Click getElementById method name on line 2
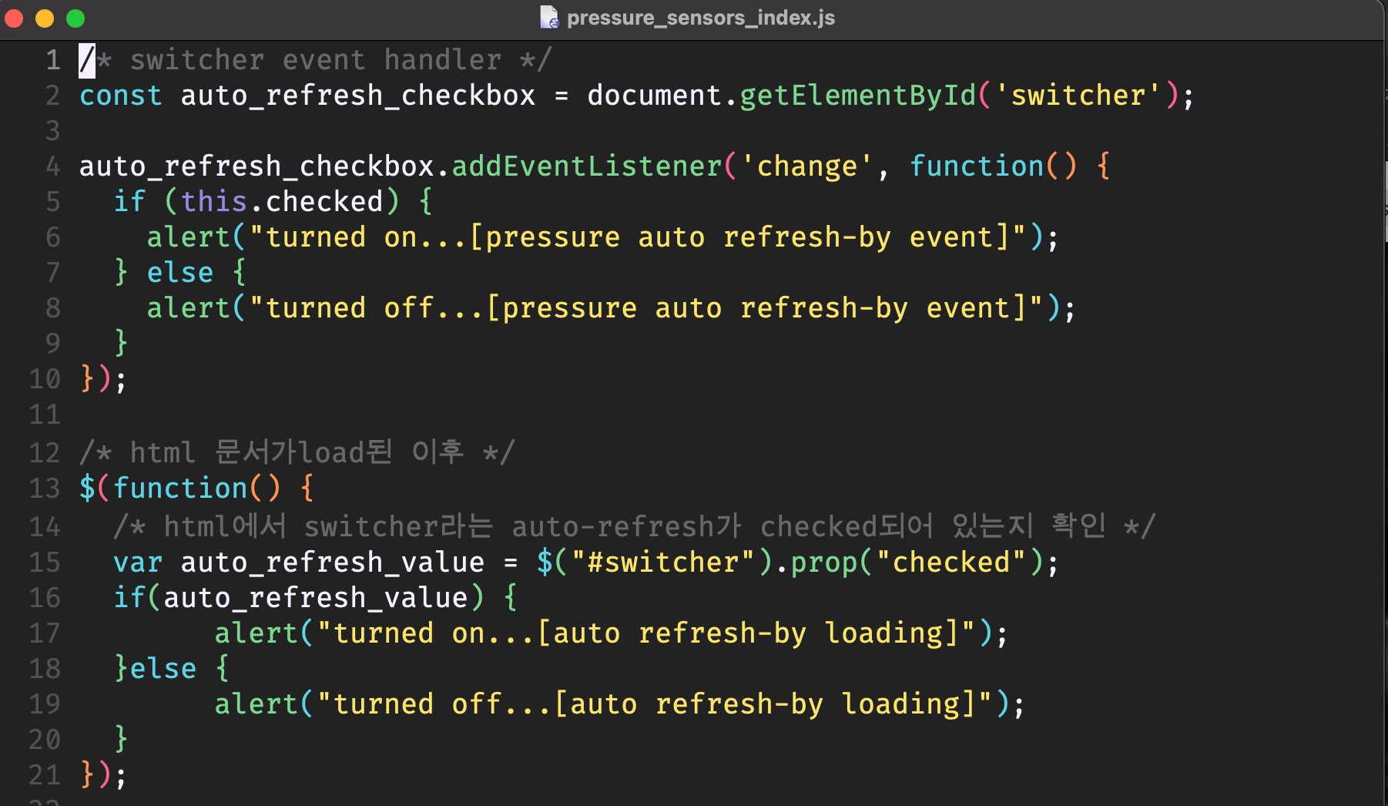Image resolution: width=1388 pixels, height=806 pixels. point(857,96)
